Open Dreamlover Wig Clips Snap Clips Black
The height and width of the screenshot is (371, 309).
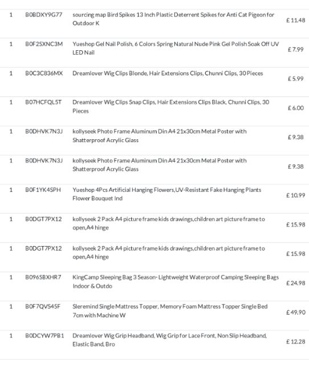click(170, 107)
